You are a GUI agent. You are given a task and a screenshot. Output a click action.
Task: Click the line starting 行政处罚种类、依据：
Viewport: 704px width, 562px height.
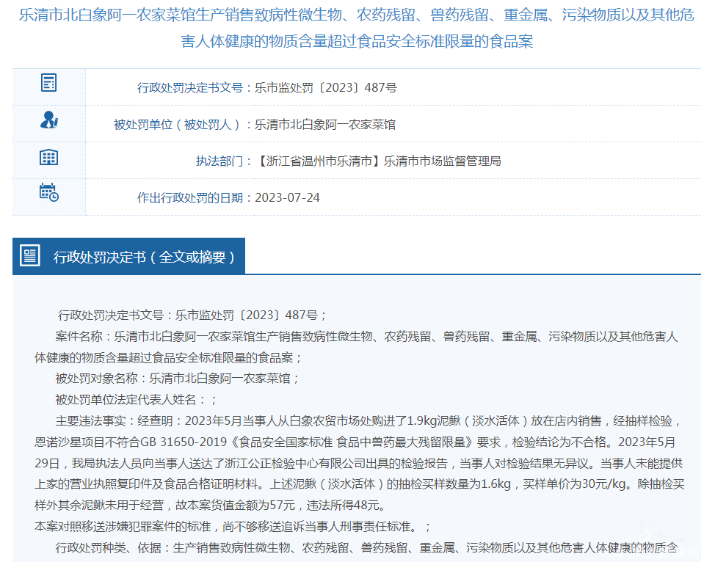pyautogui.click(x=366, y=547)
